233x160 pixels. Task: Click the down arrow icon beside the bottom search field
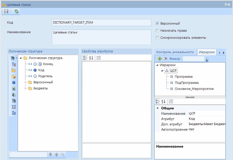(x=51, y=154)
